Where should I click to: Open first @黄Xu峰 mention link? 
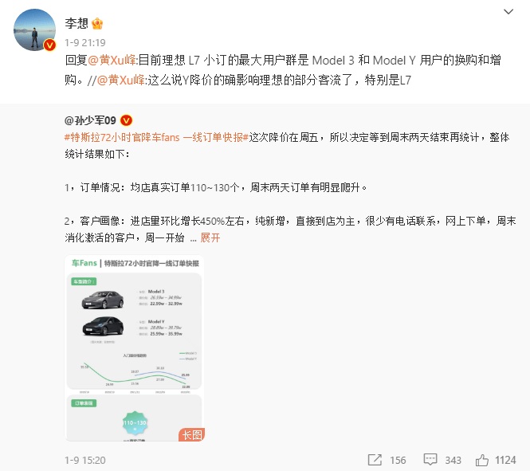click(x=112, y=60)
